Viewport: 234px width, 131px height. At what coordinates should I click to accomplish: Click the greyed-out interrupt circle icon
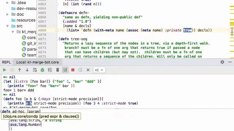(x=12, y=70)
